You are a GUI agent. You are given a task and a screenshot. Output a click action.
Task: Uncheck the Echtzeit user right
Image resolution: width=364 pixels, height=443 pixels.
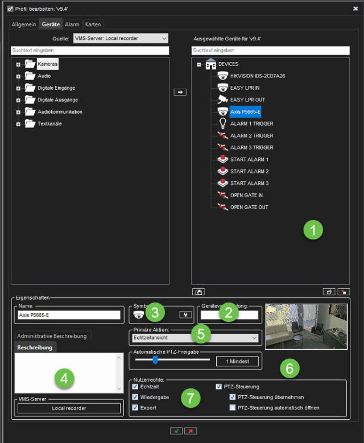click(135, 387)
